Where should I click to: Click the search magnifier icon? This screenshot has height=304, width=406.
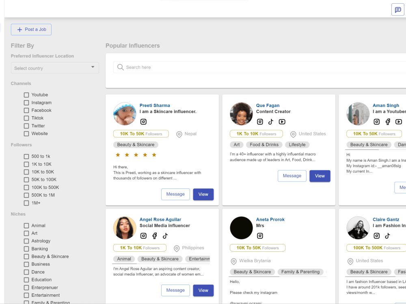pos(121,67)
